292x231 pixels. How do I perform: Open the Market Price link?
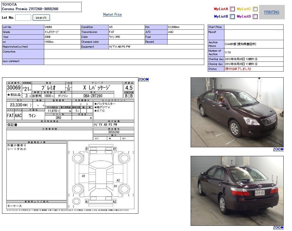(112, 14)
